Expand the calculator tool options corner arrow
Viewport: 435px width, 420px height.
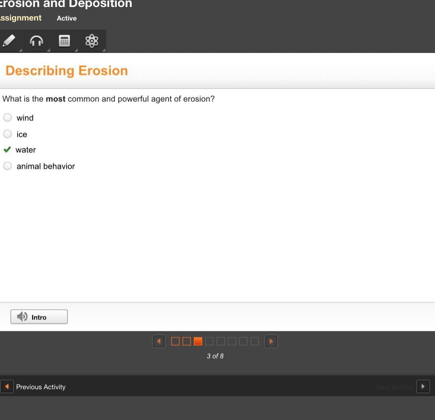coord(76,50)
